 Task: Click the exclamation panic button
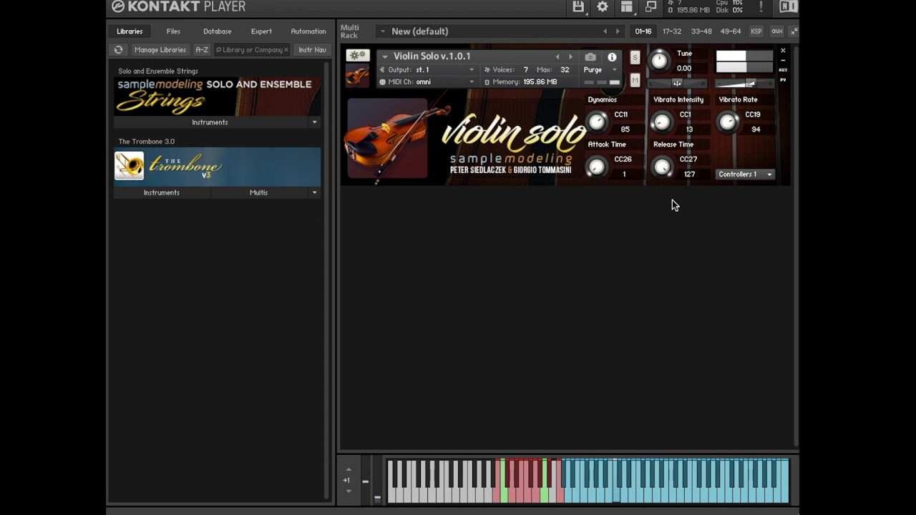[761, 6]
